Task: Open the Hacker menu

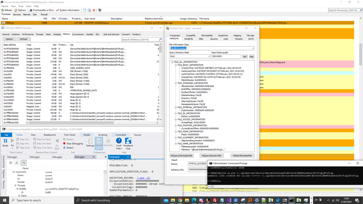Action: pos(5,6)
